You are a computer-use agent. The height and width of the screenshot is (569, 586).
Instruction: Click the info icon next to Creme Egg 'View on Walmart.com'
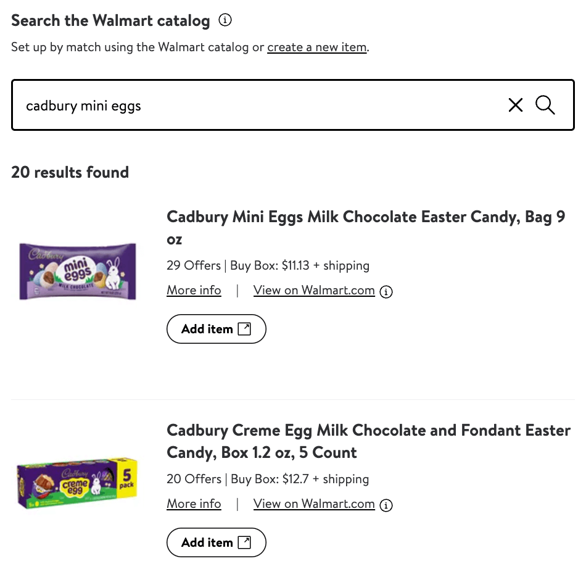click(386, 505)
